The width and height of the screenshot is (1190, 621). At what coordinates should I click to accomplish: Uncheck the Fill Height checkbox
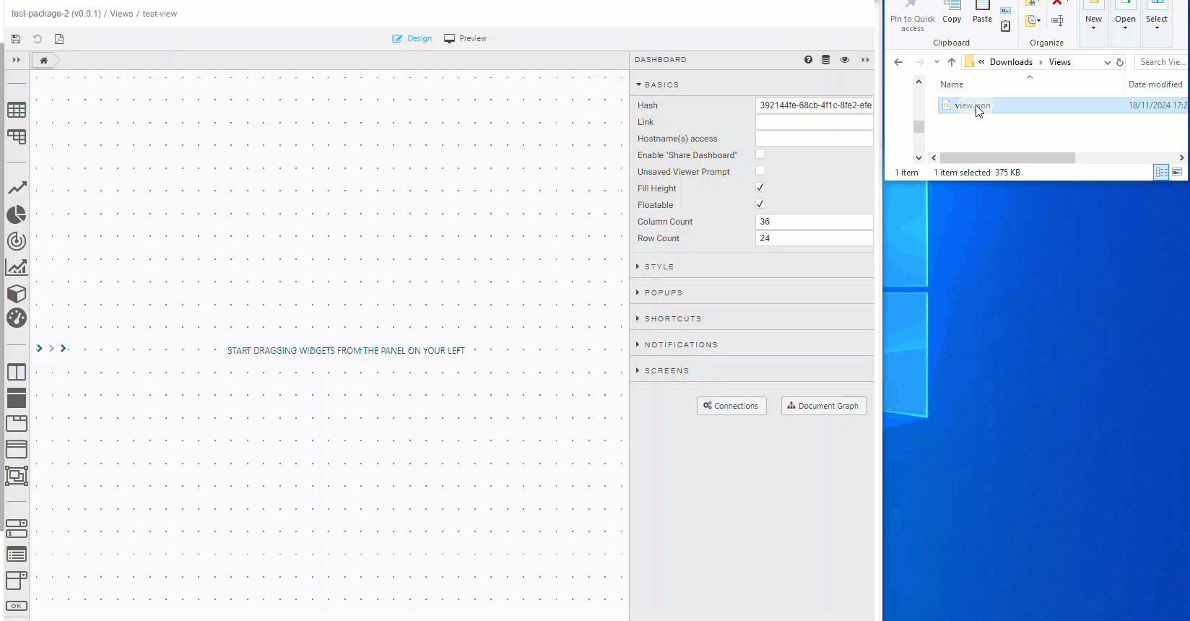point(760,188)
